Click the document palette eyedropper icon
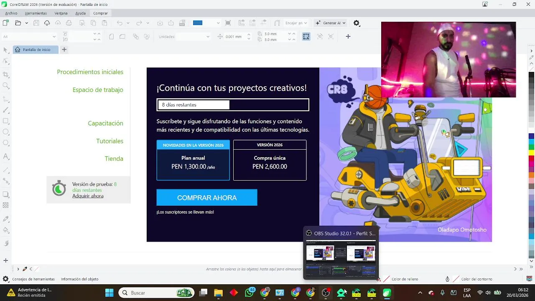The image size is (535, 301). [x=25, y=269]
